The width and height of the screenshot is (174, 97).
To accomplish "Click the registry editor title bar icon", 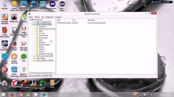I will (x=29, y=14).
